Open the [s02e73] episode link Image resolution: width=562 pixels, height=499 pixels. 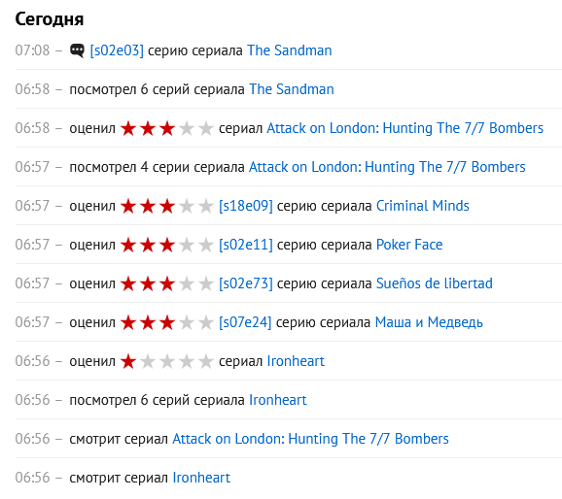[x=246, y=283]
